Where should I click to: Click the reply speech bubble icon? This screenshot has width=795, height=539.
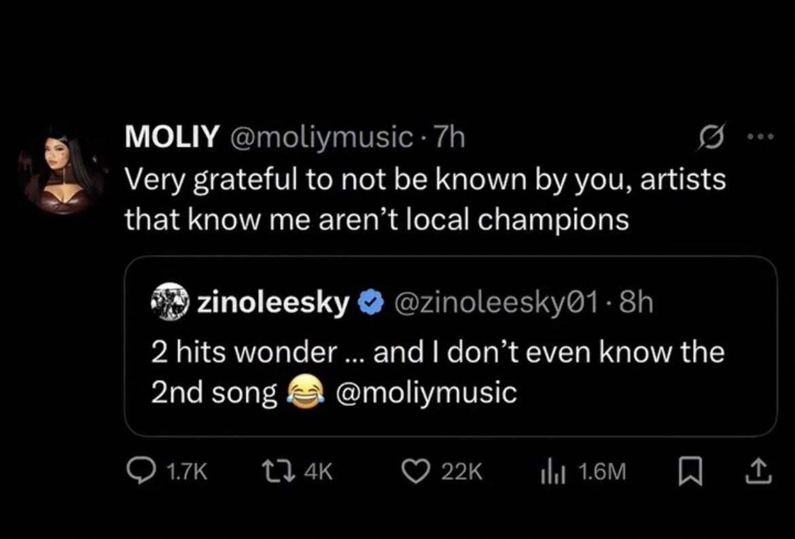click(x=140, y=471)
